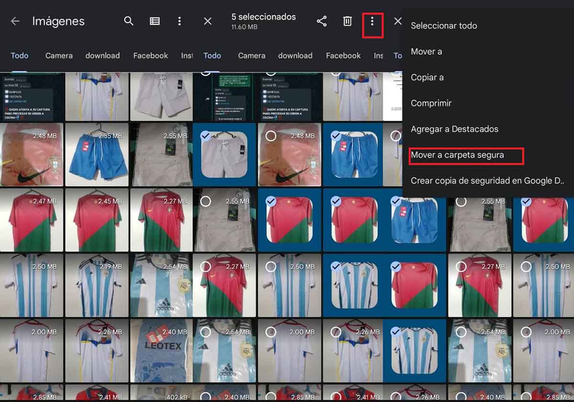Open 2.40 MB LEOTEX package image

(x=161, y=351)
